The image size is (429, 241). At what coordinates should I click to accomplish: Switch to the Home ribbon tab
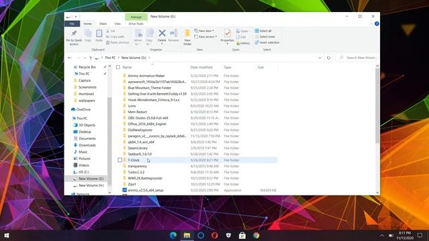point(88,24)
